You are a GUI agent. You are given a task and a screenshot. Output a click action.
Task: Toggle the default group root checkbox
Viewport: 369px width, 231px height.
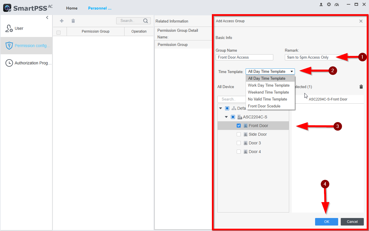[x=227, y=108]
